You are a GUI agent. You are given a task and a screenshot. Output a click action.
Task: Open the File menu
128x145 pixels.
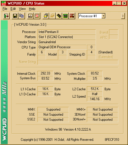click(x=5, y=9)
